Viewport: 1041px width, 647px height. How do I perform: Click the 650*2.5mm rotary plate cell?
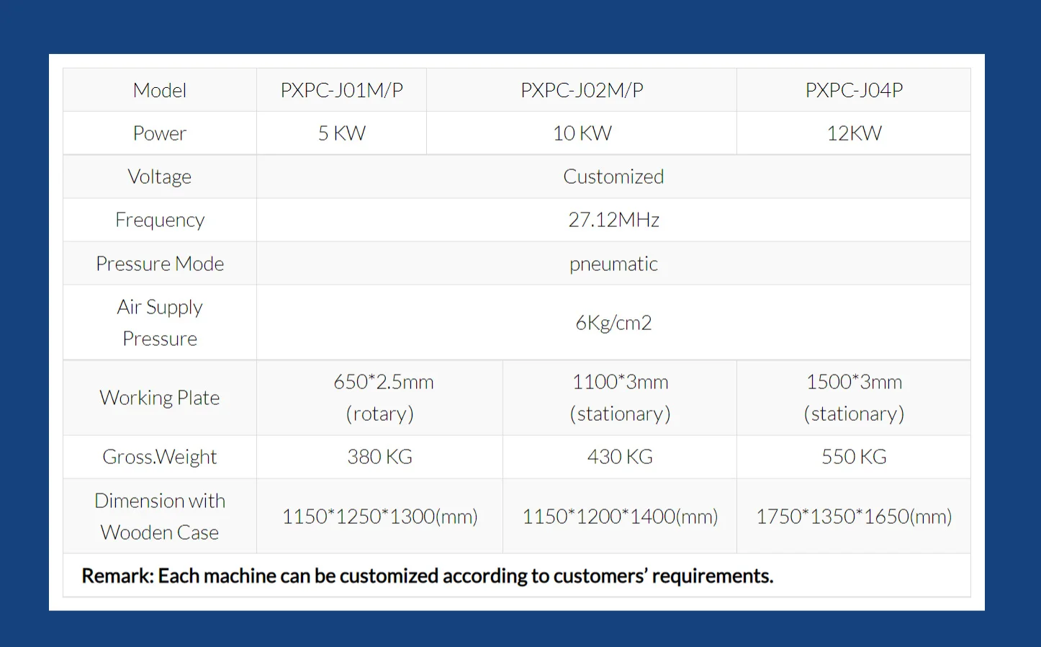tap(380, 398)
